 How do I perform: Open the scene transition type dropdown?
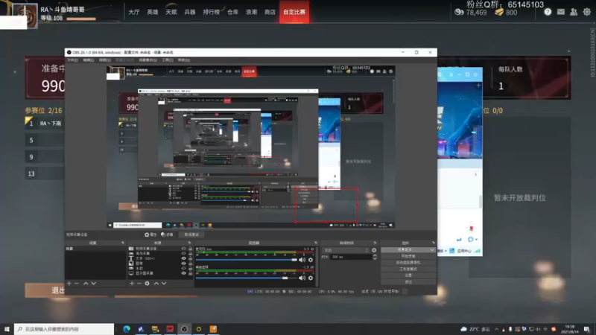pos(346,250)
